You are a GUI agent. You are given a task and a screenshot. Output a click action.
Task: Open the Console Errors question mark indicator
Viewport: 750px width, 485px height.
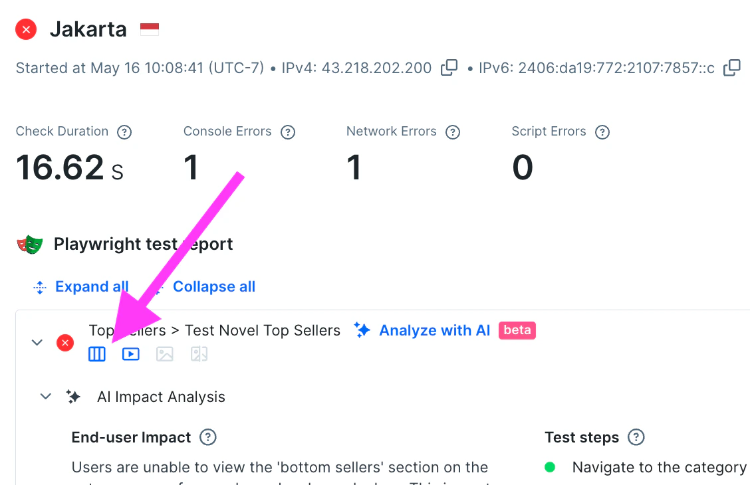pyautogui.click(x=288, y=132)
